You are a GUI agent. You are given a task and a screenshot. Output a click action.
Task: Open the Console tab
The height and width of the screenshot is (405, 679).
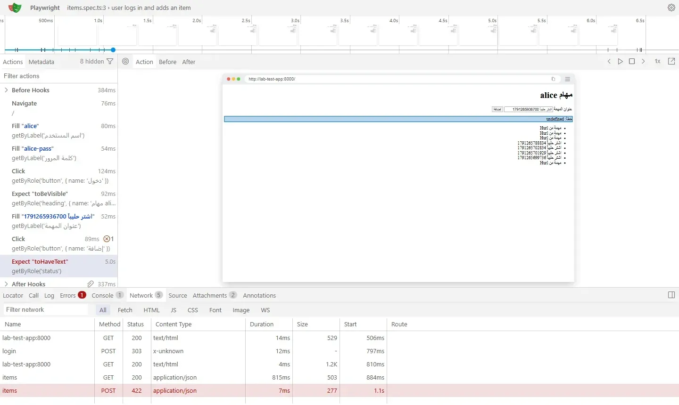tap(107, 295)
